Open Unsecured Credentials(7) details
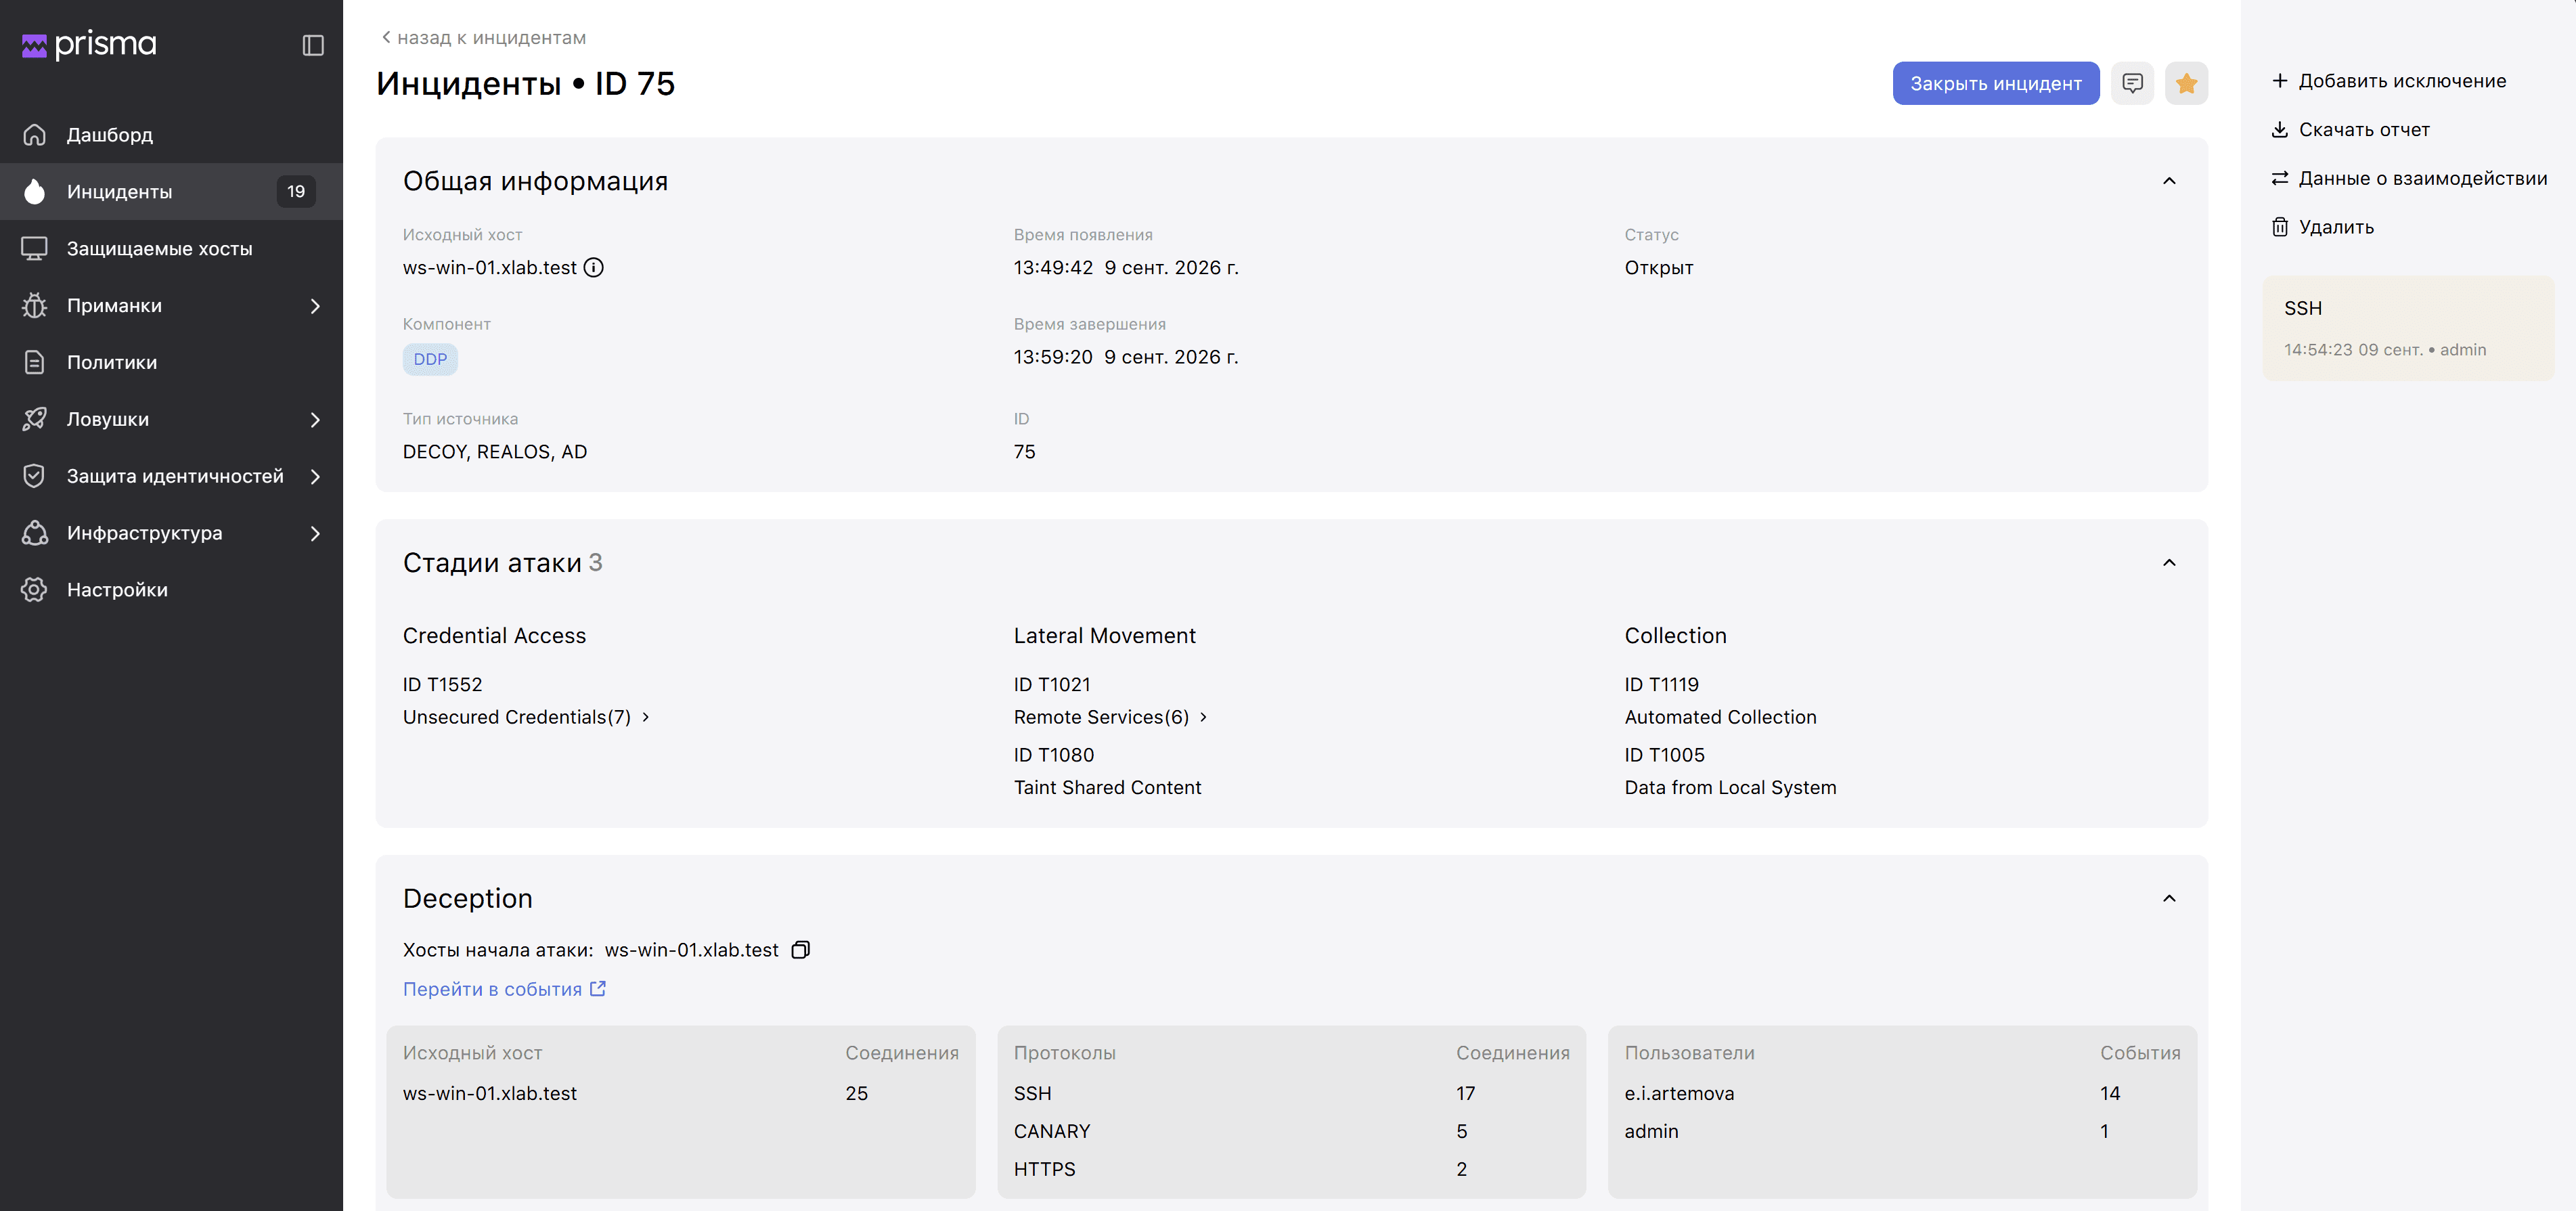 click(526, 717)
